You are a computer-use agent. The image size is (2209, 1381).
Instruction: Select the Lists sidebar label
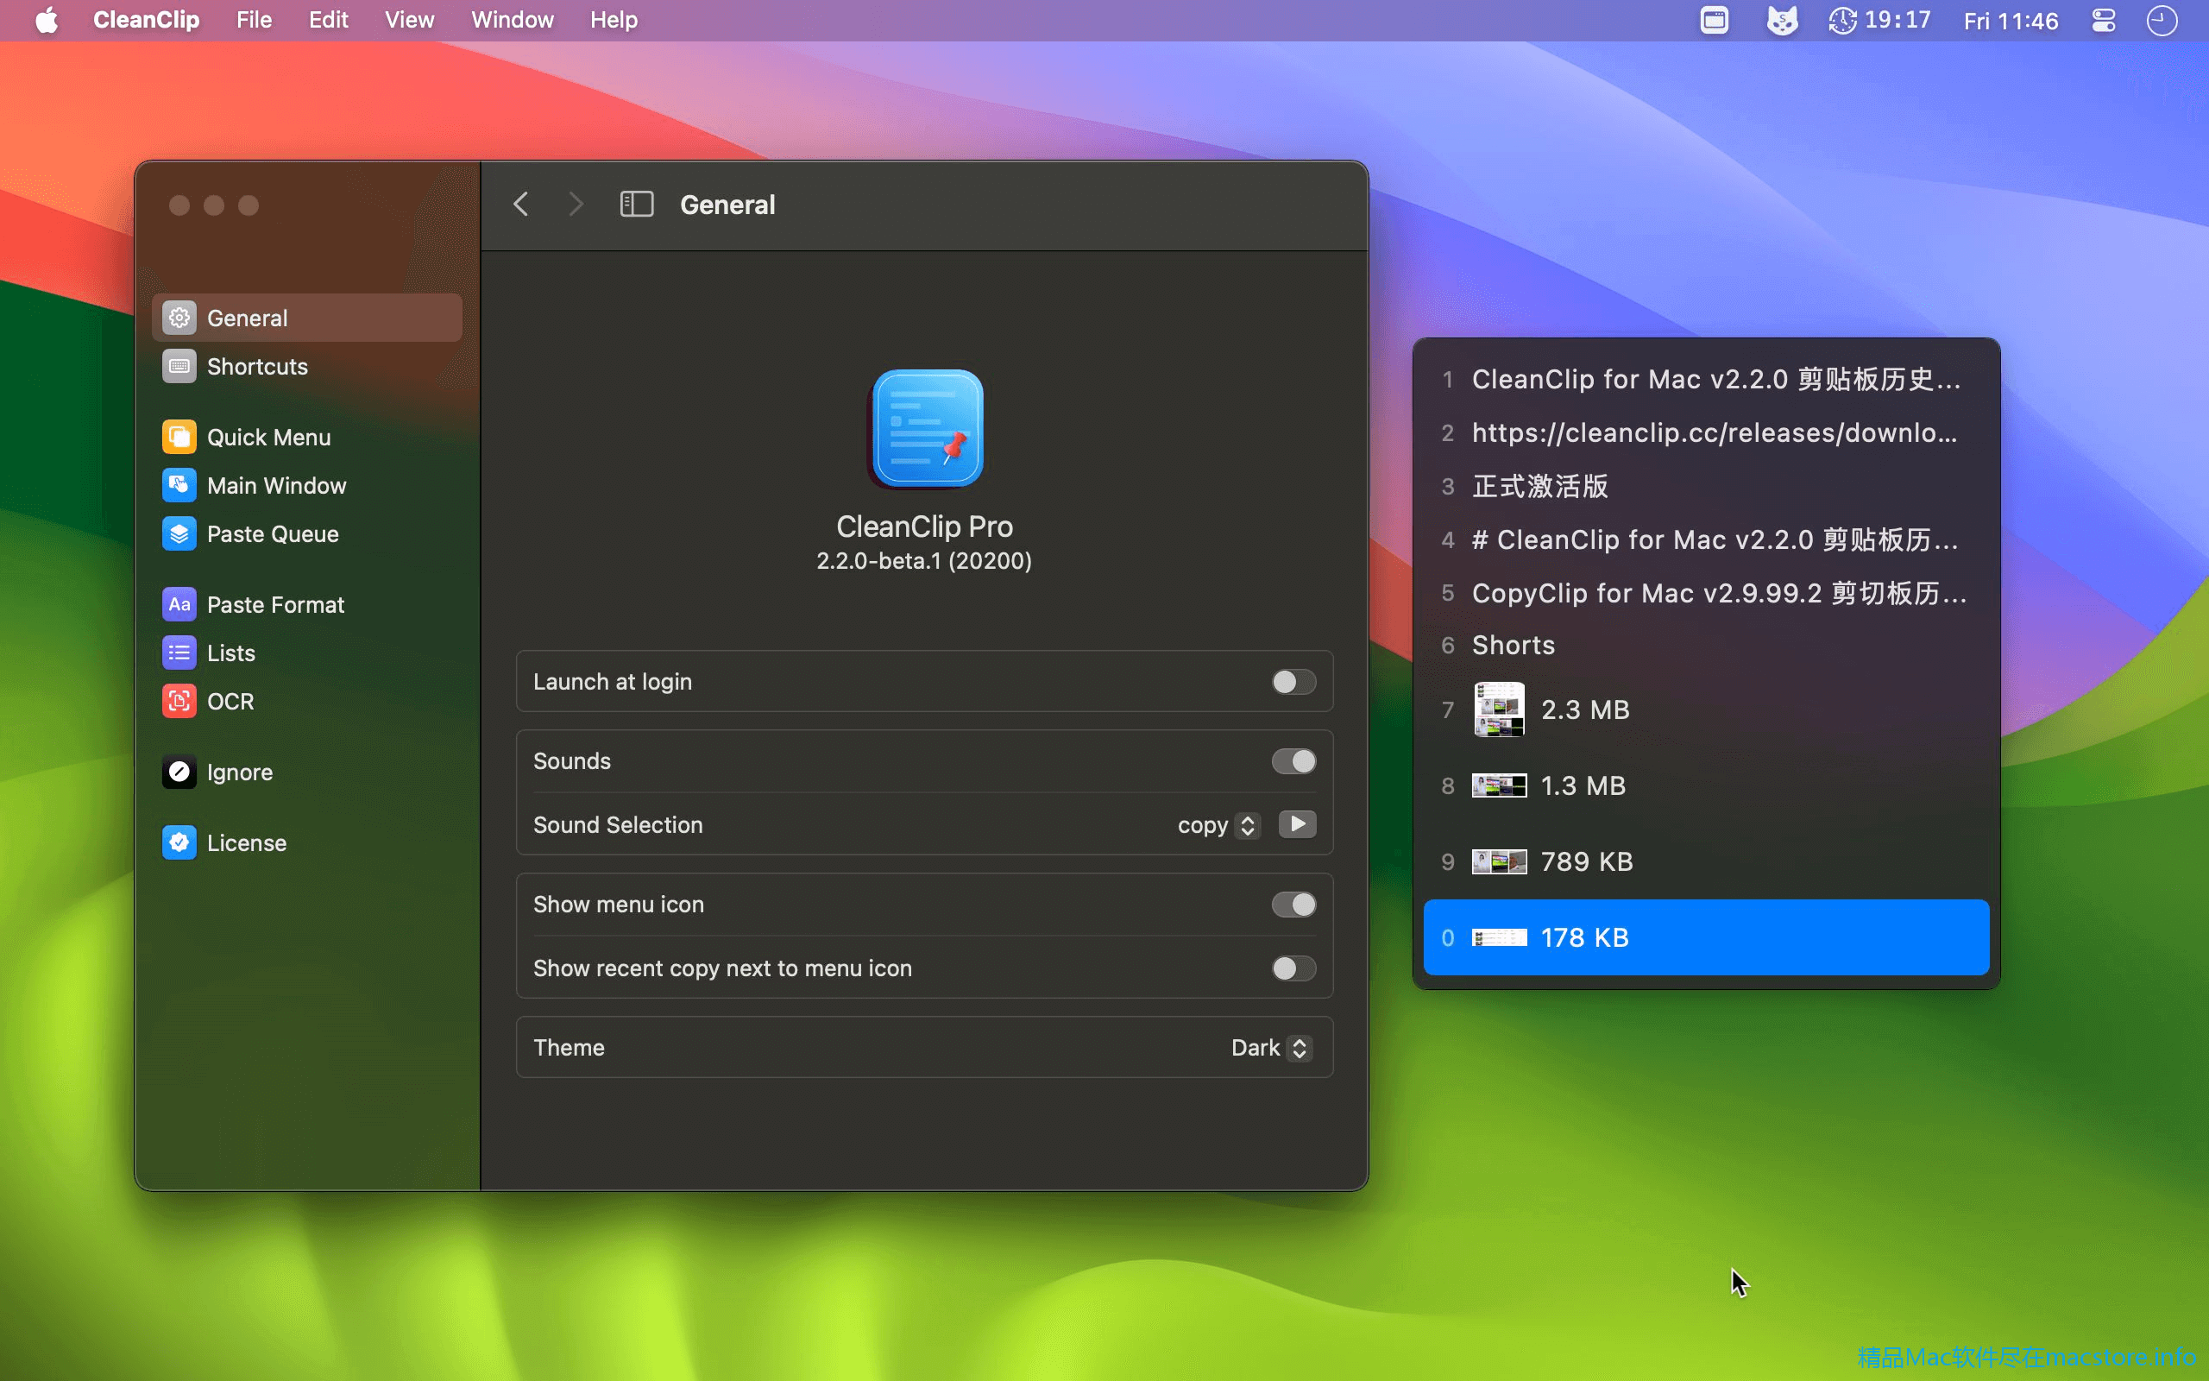(231, 653)
